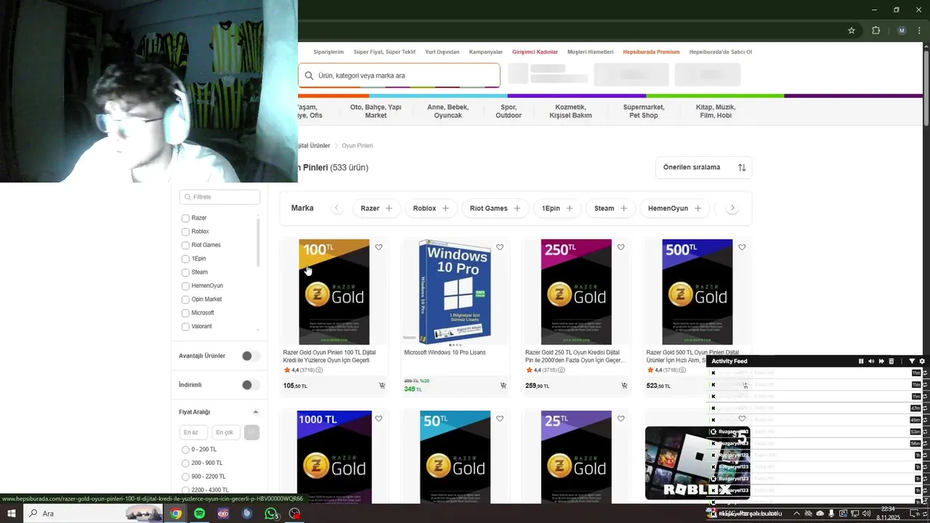Open the Önerilen sıralama sort dropdown

click(x=703, y=167)
